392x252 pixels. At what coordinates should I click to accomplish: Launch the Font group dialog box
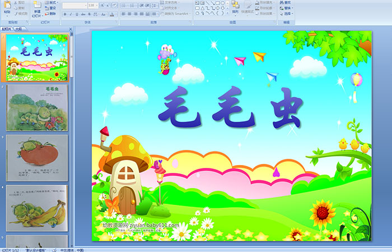coord(116,22)
